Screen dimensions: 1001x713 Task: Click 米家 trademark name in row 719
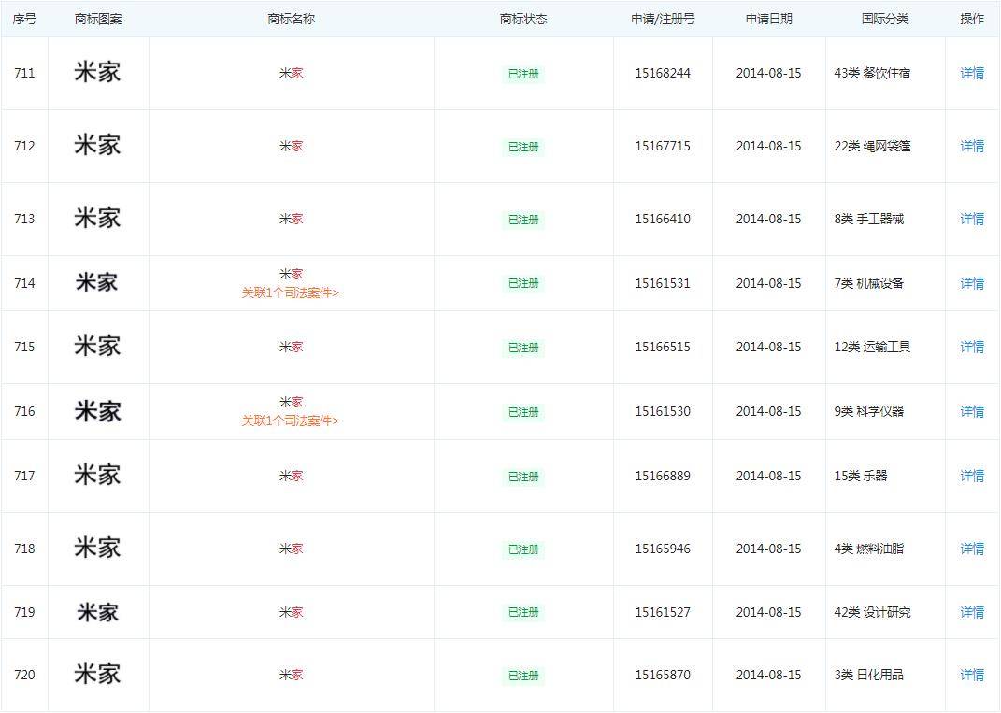click(x=291, y=613)
